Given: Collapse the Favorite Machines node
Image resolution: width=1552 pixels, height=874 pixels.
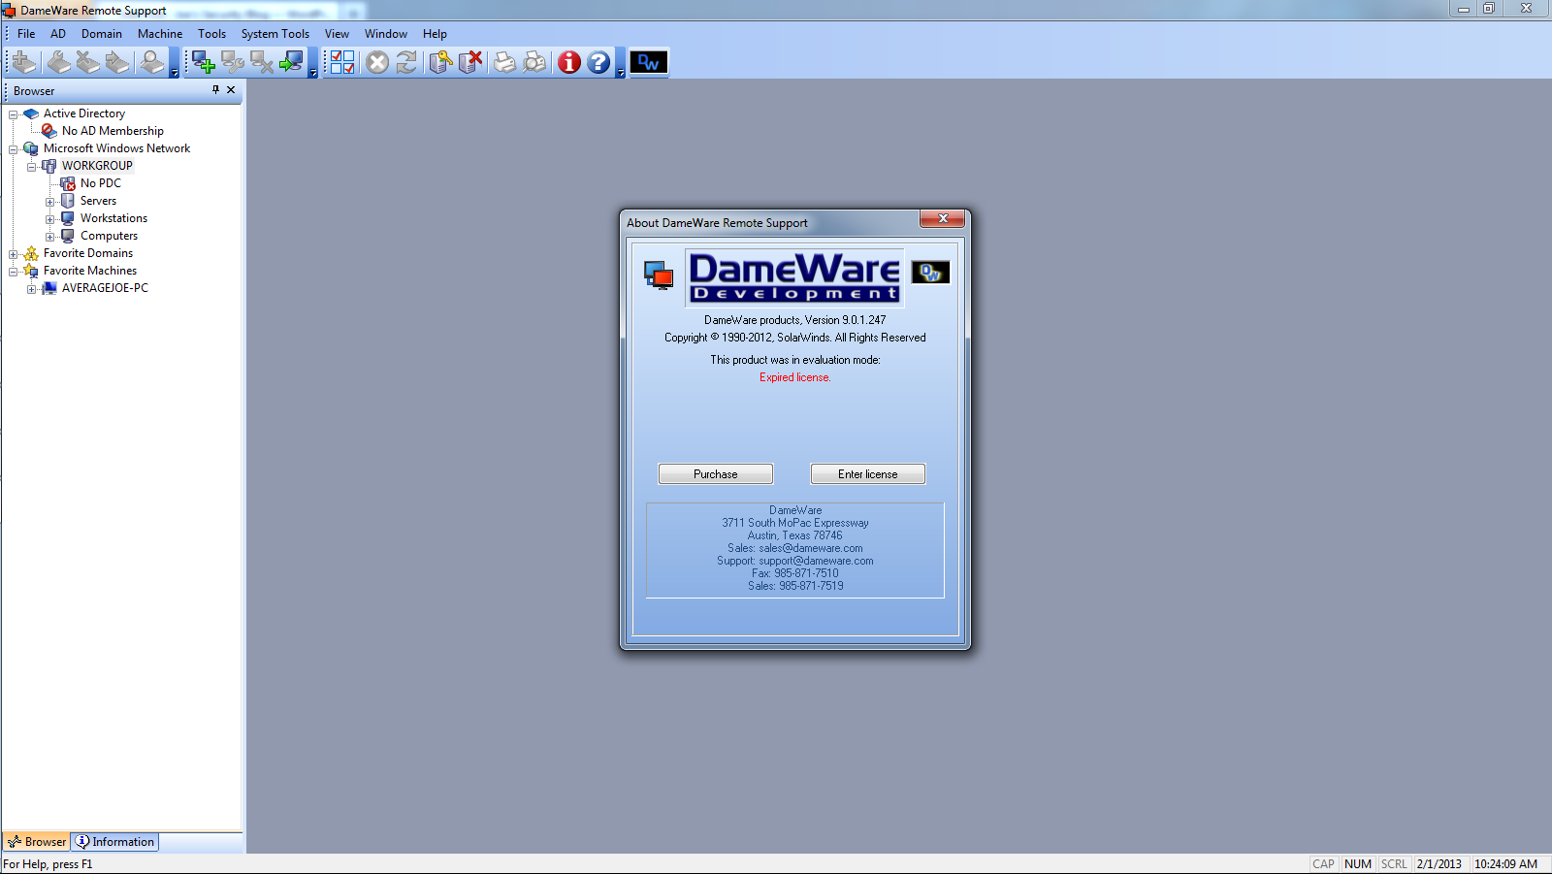Looking at the screenshot, I should tap(14, 272).
